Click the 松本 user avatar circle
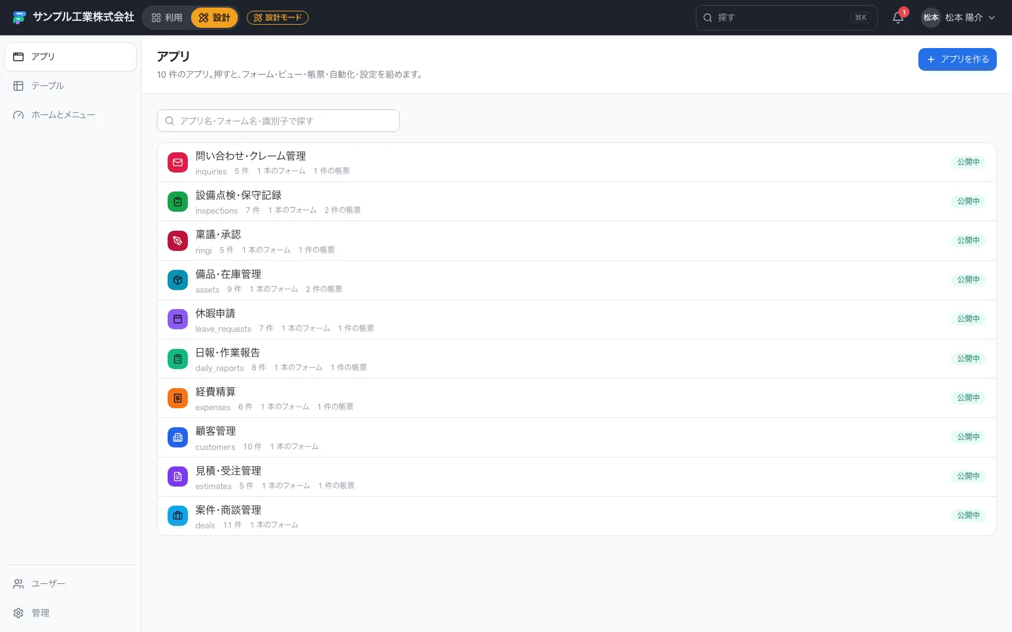 [931, 18]
